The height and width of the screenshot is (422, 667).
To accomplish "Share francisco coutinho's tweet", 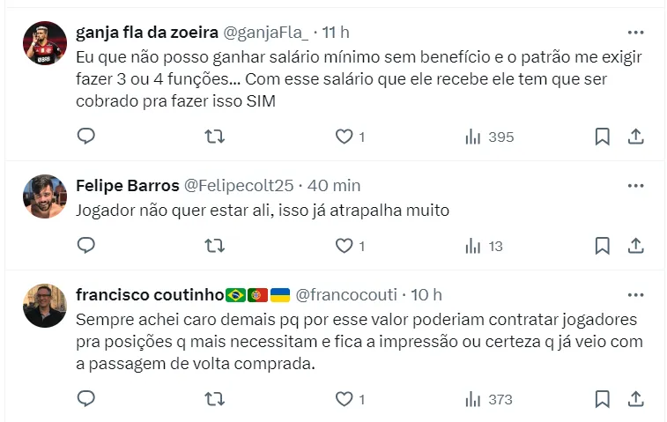I will pos(635,399).
